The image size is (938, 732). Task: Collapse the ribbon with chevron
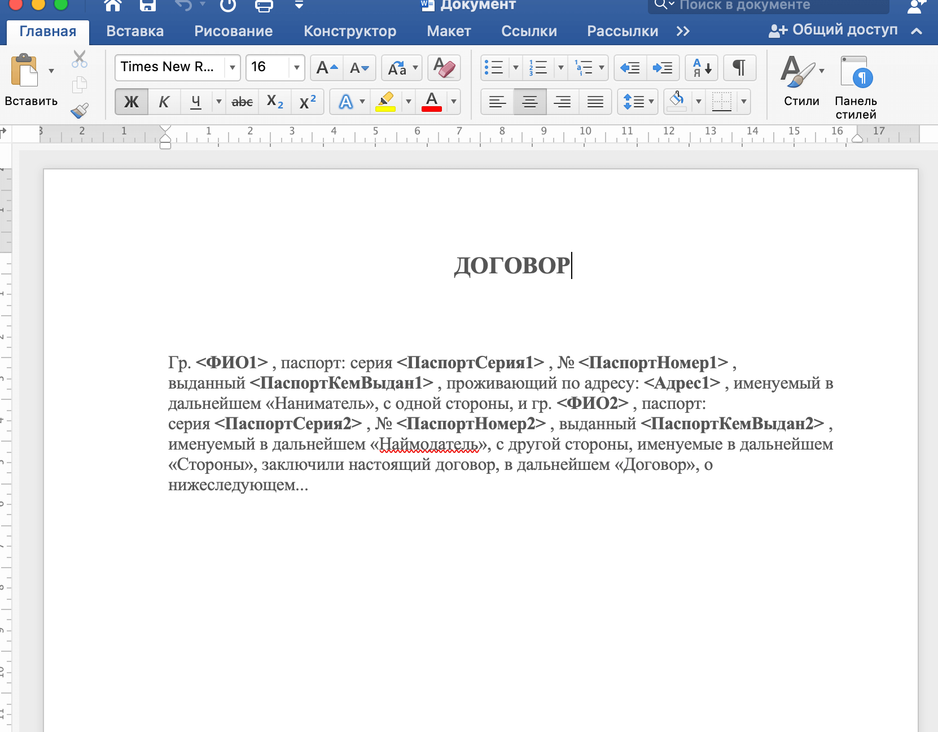click(x=917, y=32)
